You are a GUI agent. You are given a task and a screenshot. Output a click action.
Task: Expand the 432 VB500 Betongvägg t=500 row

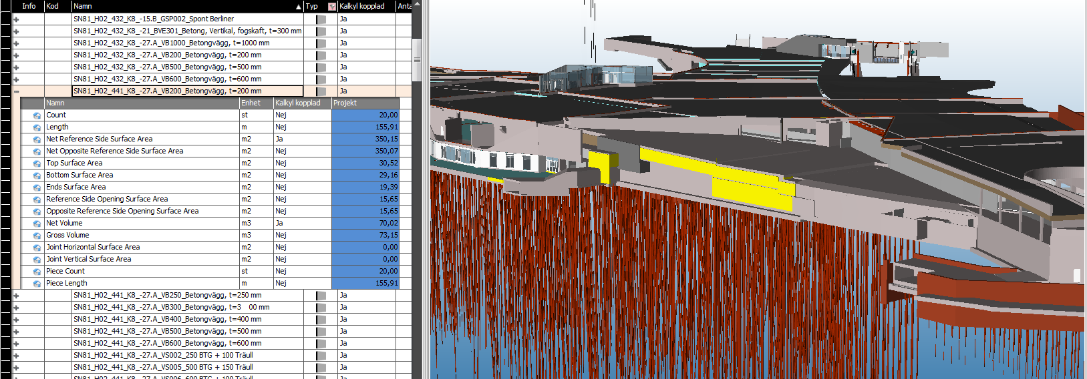click(x=16, y=67)
